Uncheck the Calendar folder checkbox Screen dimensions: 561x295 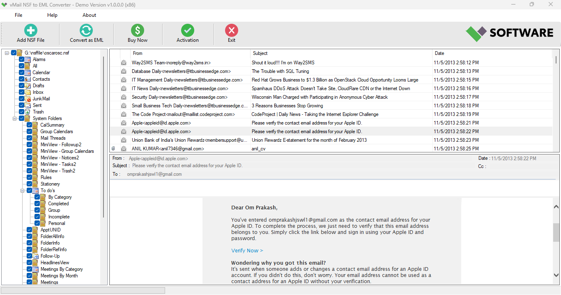point(21,72)
